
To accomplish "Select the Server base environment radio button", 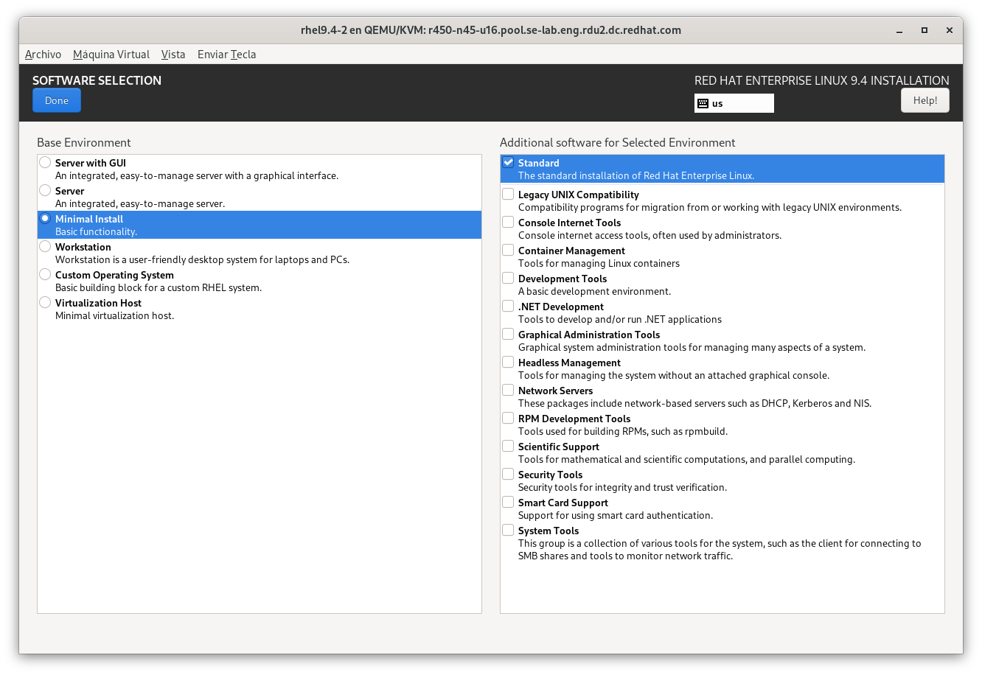I will [x=45, y=190].
